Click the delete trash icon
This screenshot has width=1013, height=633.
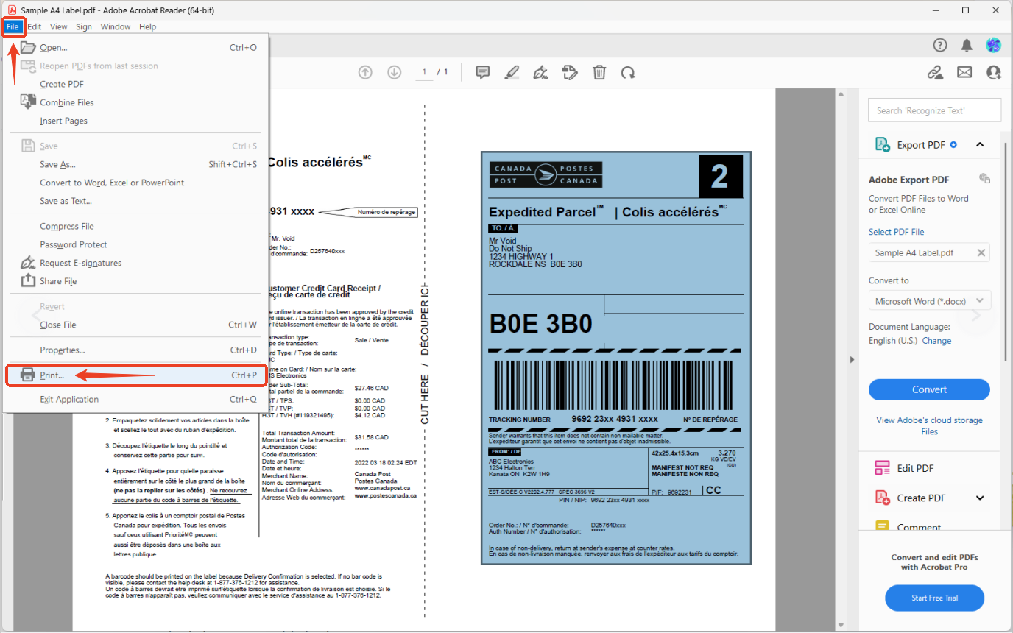[x=599, y=72]
